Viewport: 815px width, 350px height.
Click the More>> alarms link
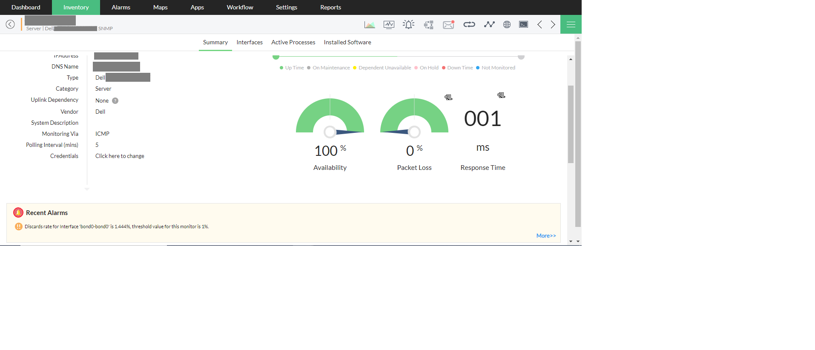tap(546, 235)
